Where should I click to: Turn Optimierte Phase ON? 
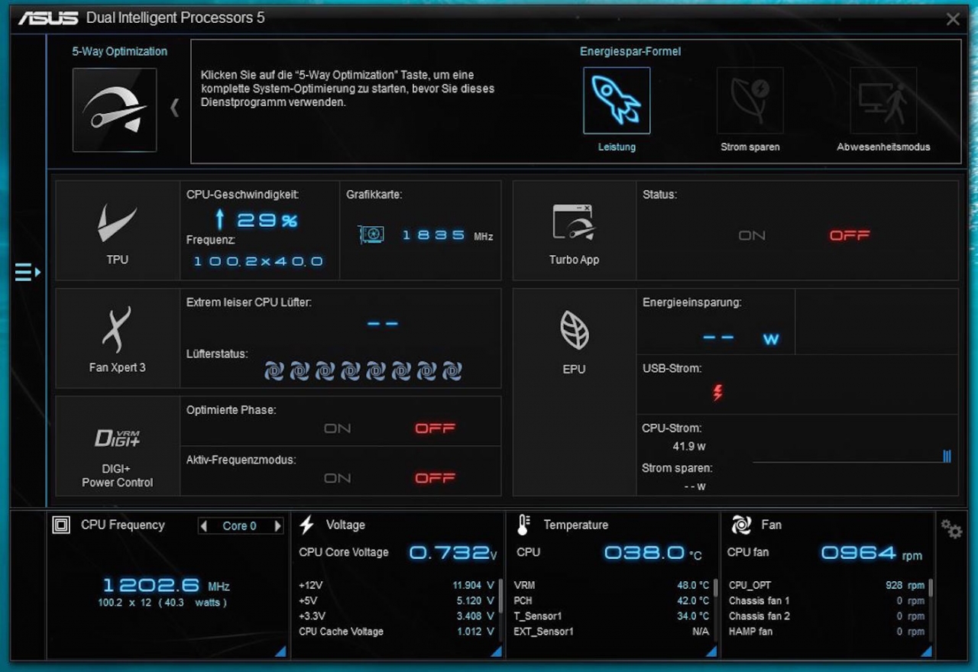pos(337,428)
